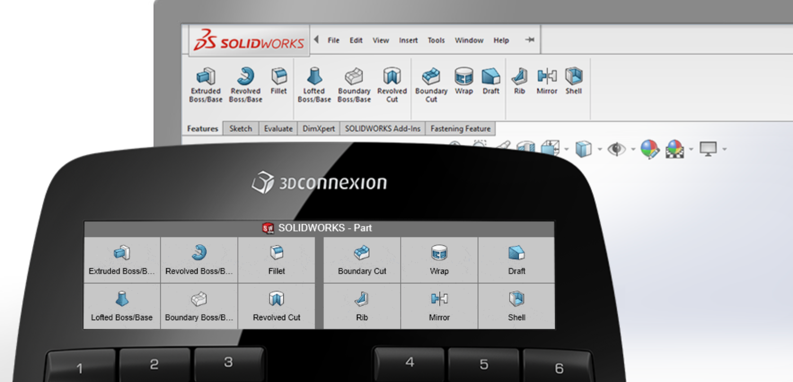Tap Extruded Boss/B... on the 3Dconnexion display
Viewport: 793px width, 382px height.
click(122, 260)
